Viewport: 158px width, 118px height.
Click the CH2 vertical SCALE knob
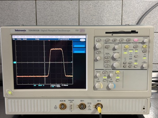point(111,86)
